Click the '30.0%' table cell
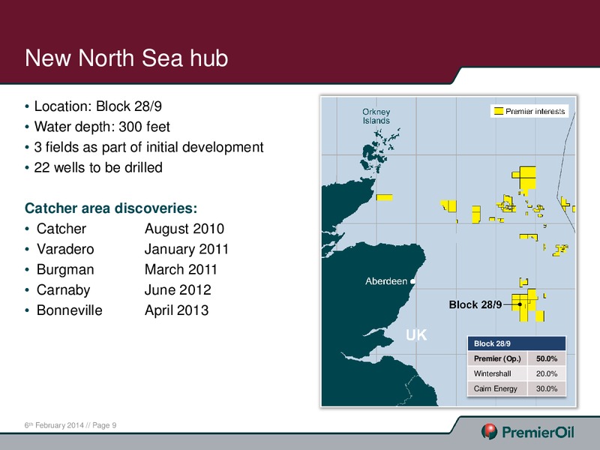 547,388
